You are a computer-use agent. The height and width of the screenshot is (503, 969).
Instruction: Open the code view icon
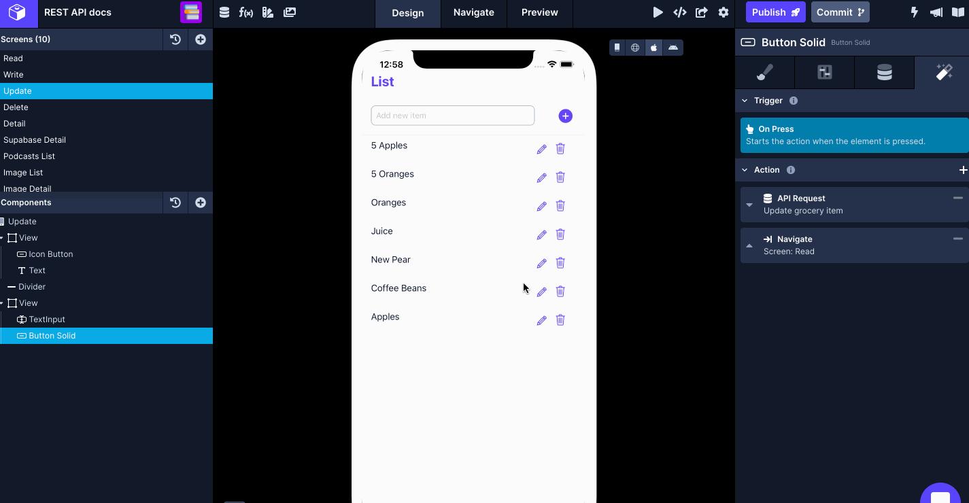coord(679,12)
